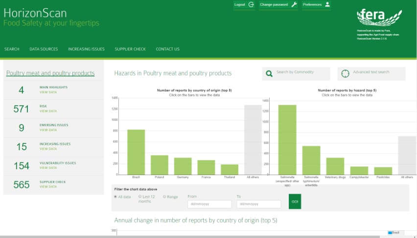Click the Logout text link
The image size is (417, 238).
pyautogui.click(x=240, y=4)
